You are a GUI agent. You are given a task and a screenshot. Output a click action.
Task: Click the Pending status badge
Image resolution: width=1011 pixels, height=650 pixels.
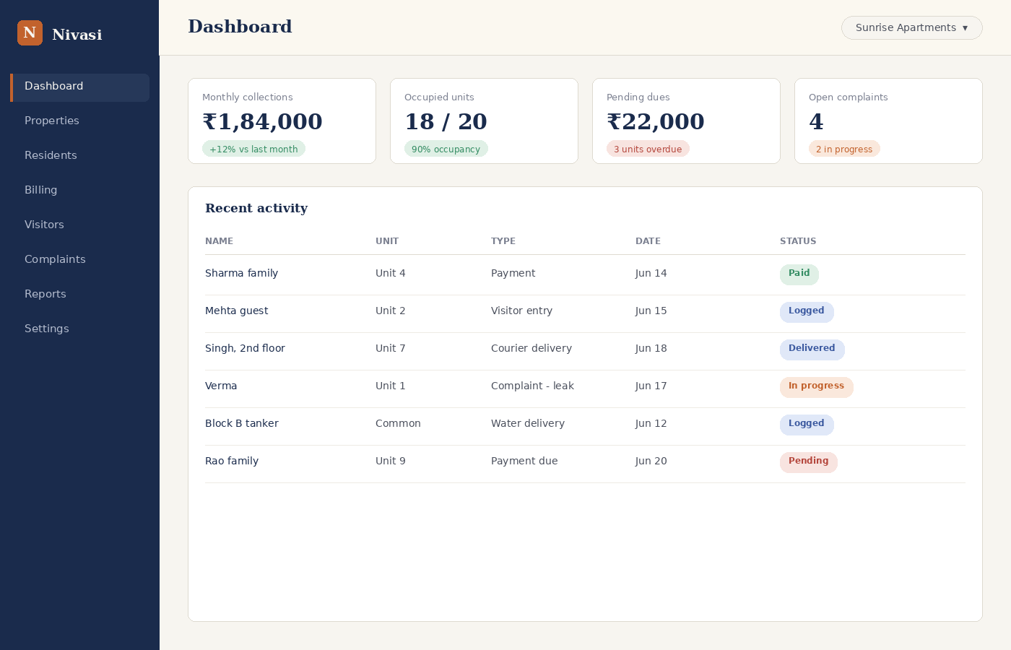[x=808, y=461]
